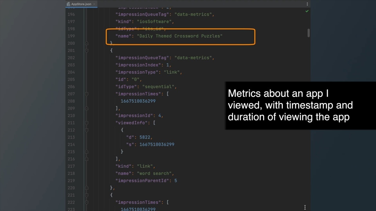The width and height of the screenshot is (376, 211).
Task: Close the AppStore.json tab
Action: (94, 4)
